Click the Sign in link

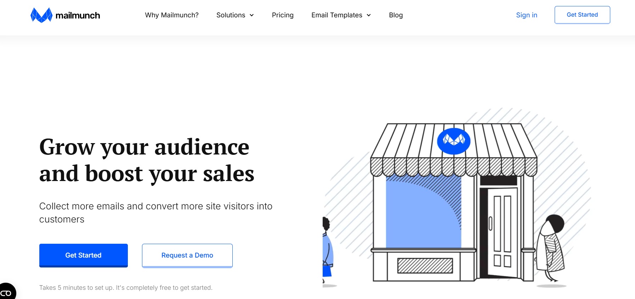pos(526,15)
